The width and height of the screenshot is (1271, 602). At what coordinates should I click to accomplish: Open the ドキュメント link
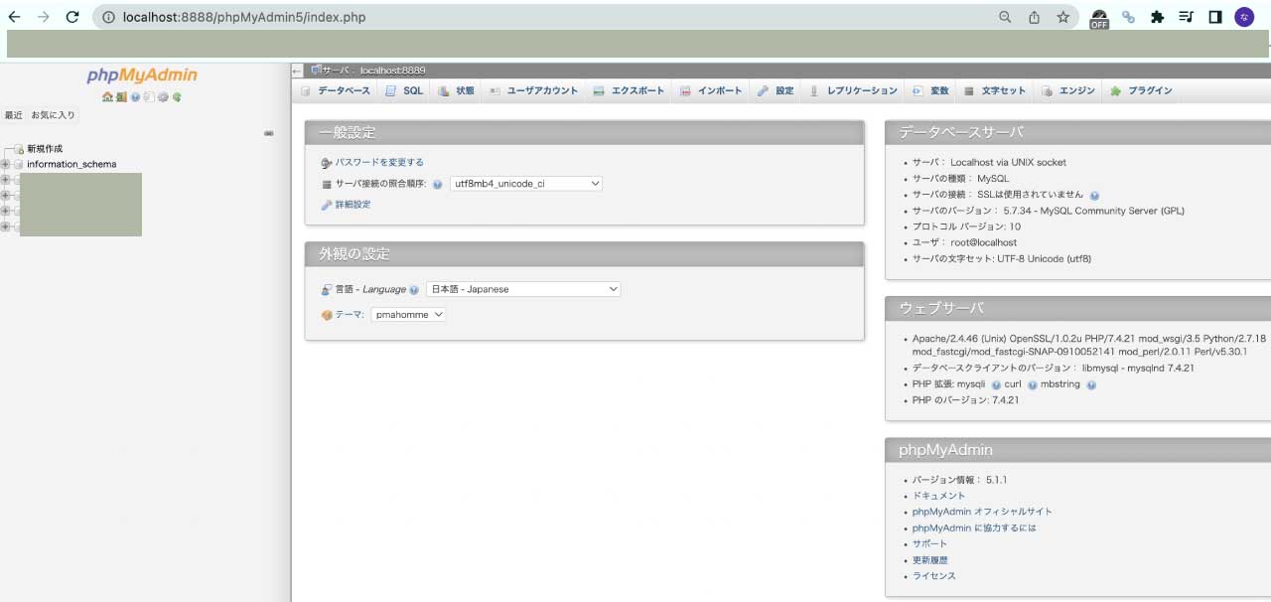[x=938, y=496]
